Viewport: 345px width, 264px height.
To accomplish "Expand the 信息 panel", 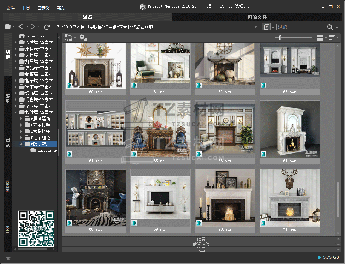I will point(201,239).
